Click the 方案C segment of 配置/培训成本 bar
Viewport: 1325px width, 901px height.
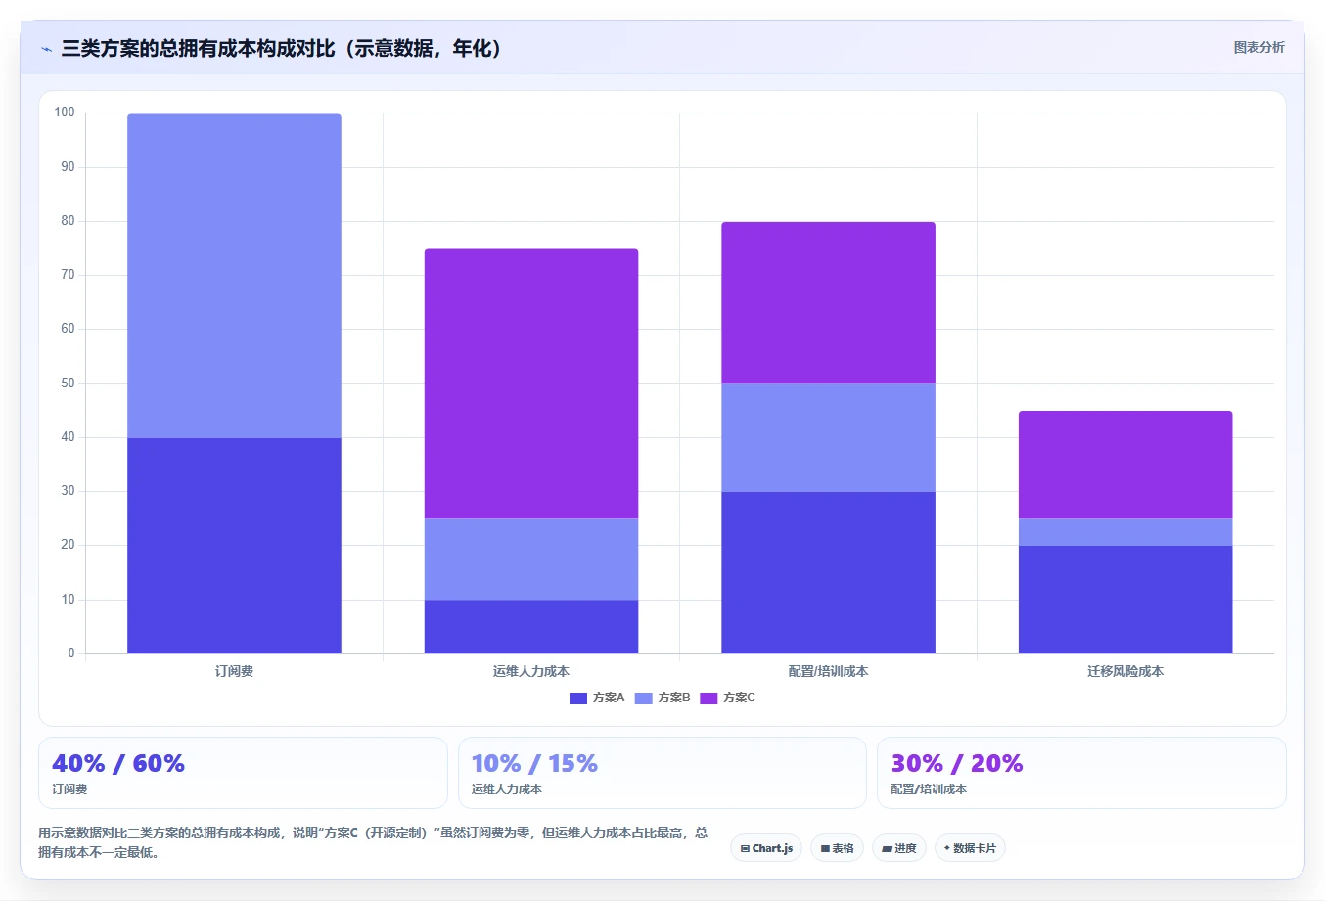coord(828,302)
